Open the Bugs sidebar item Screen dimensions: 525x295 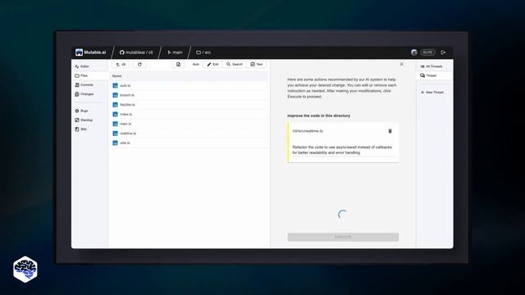click(89, 111)
